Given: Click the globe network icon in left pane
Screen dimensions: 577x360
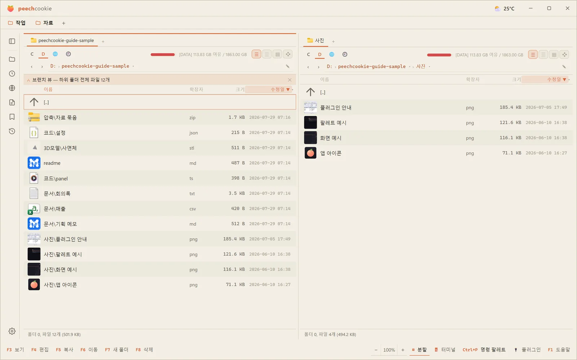Looking at the screenshot, I should click(x=55, y=54).
